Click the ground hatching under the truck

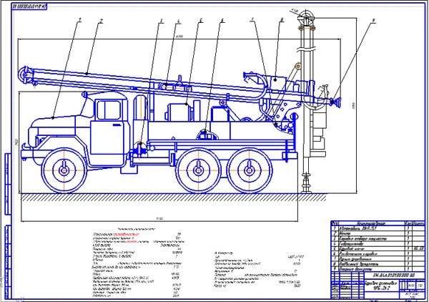[174, 198]
